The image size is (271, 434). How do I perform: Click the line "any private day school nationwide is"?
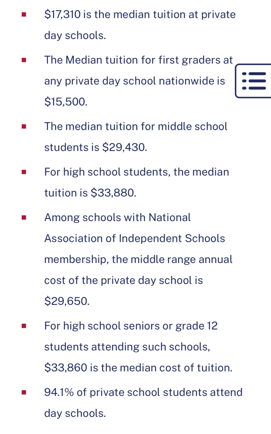[134, 81]
